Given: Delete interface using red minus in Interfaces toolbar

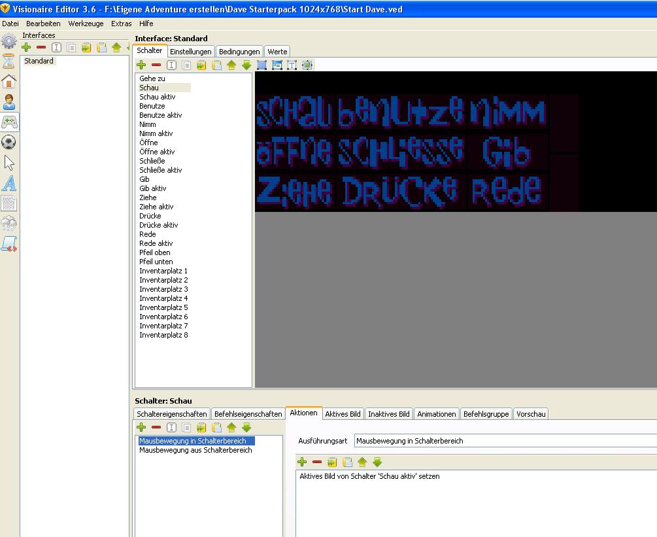Looking at the screenshot, I should click(x=41, y=47).
